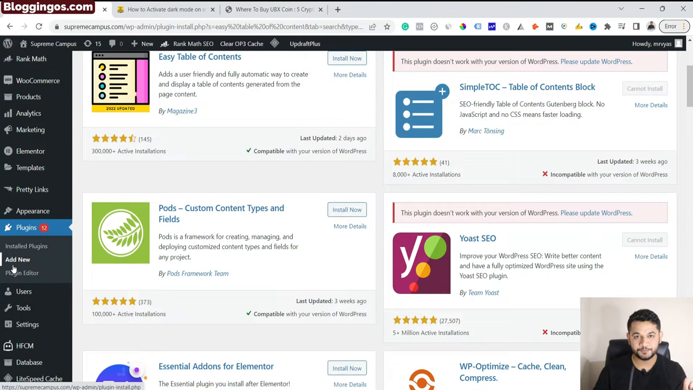The width and height of the screenshot is (693, 390).
Task: Open Tools sidebar menu
Action: [23, 308]
